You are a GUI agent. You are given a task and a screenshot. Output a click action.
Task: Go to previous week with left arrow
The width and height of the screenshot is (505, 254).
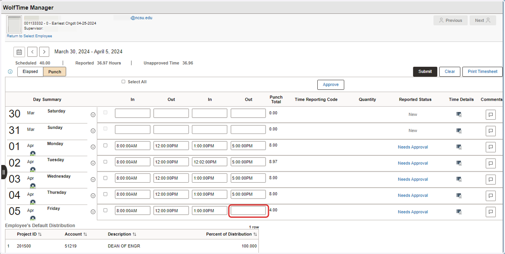[32, 52]
